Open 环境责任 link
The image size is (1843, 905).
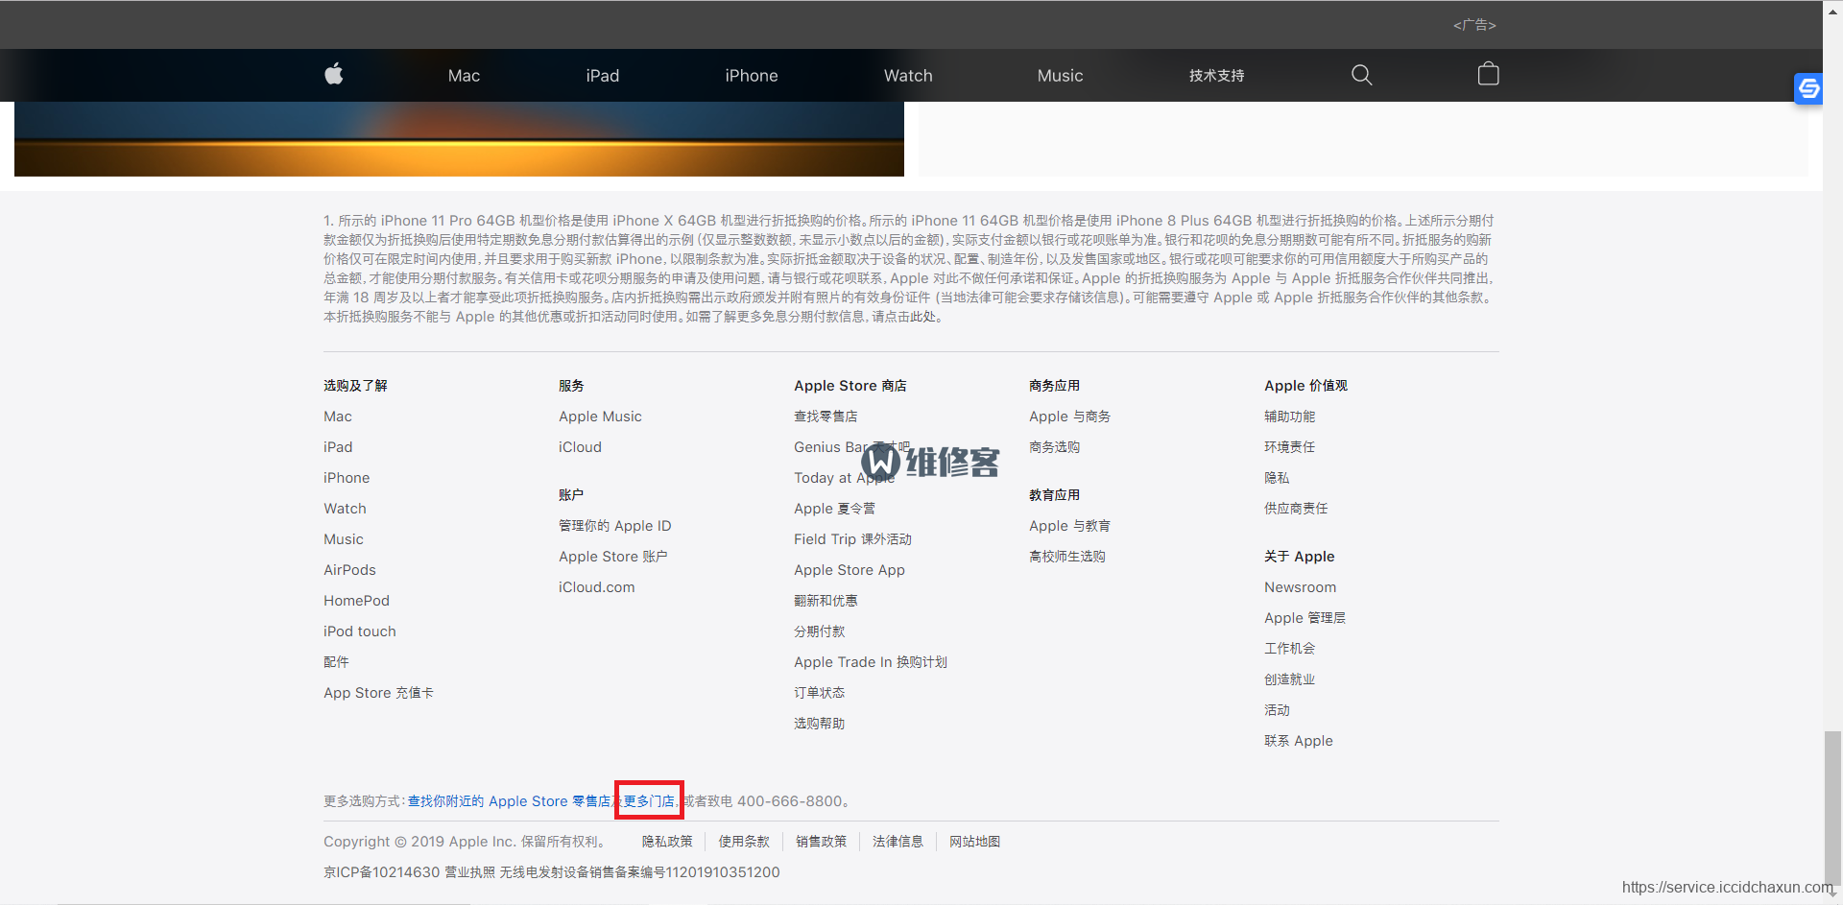click(1289, 447)
